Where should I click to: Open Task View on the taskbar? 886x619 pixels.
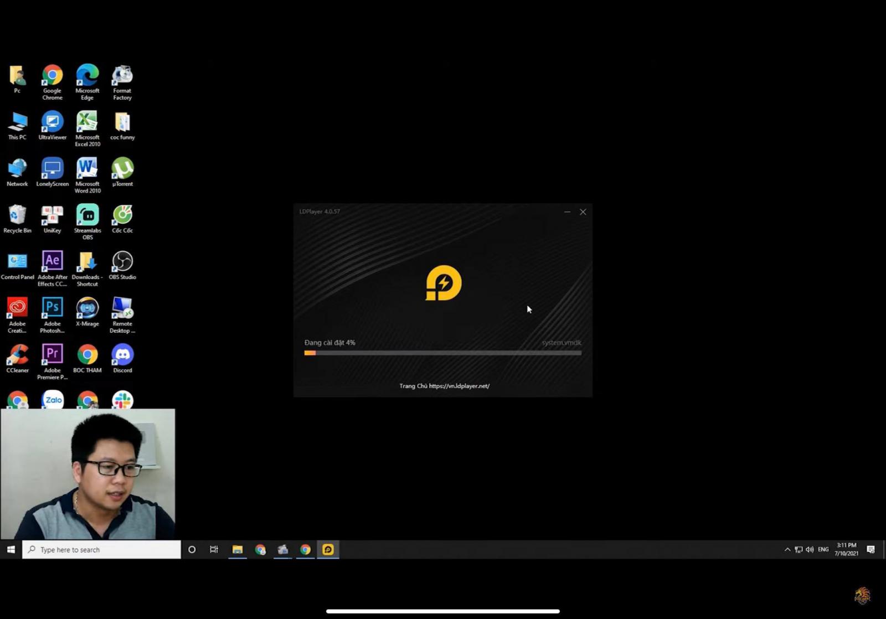coord(214,549)
